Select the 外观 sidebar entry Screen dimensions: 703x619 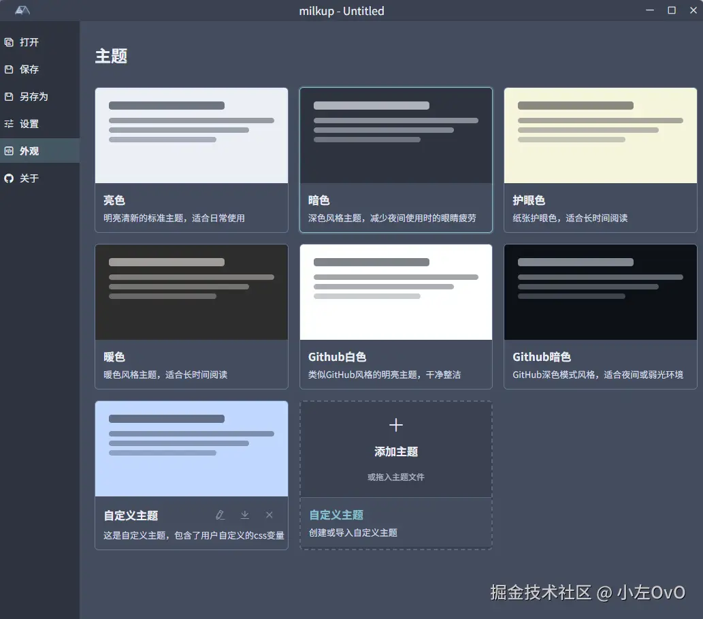coord(39,150)
